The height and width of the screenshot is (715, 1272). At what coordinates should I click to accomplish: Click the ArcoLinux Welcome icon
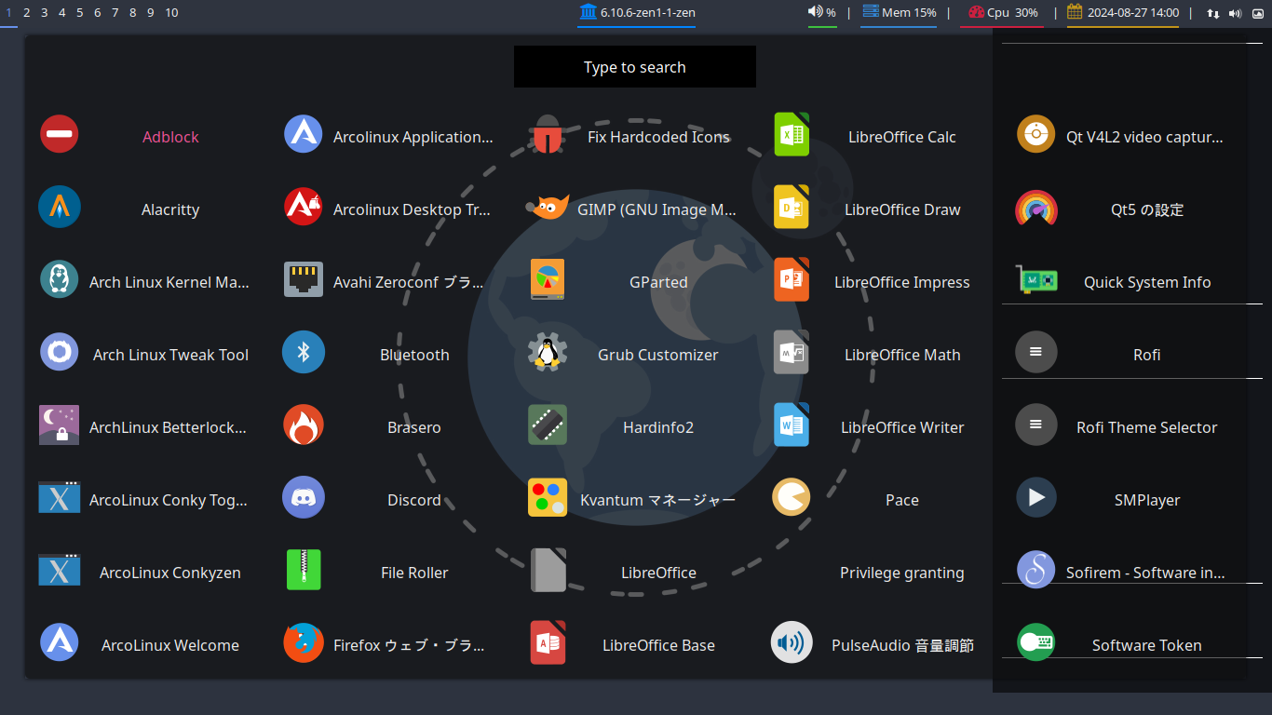point(60,642)
